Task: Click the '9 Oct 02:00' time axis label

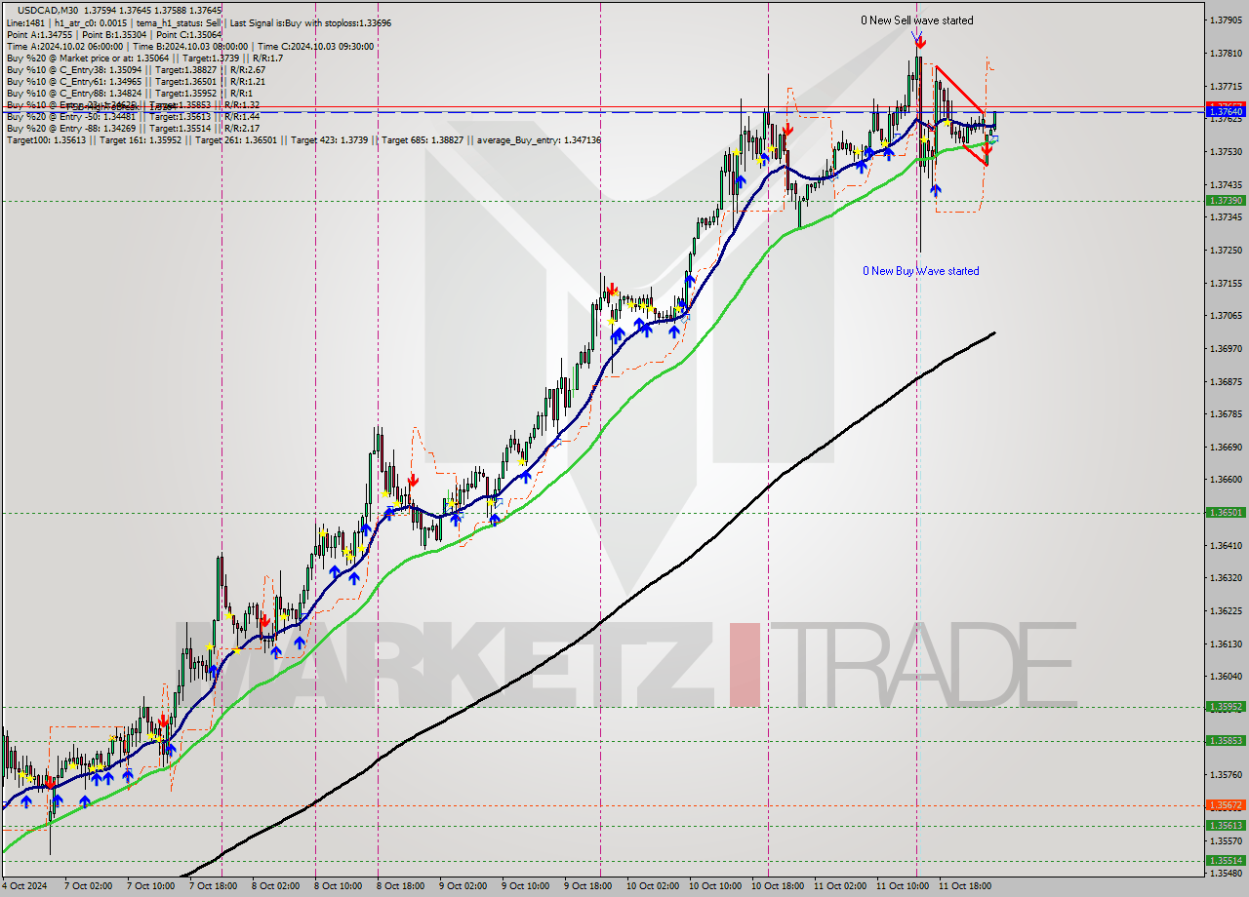Action: coord(463,886)
